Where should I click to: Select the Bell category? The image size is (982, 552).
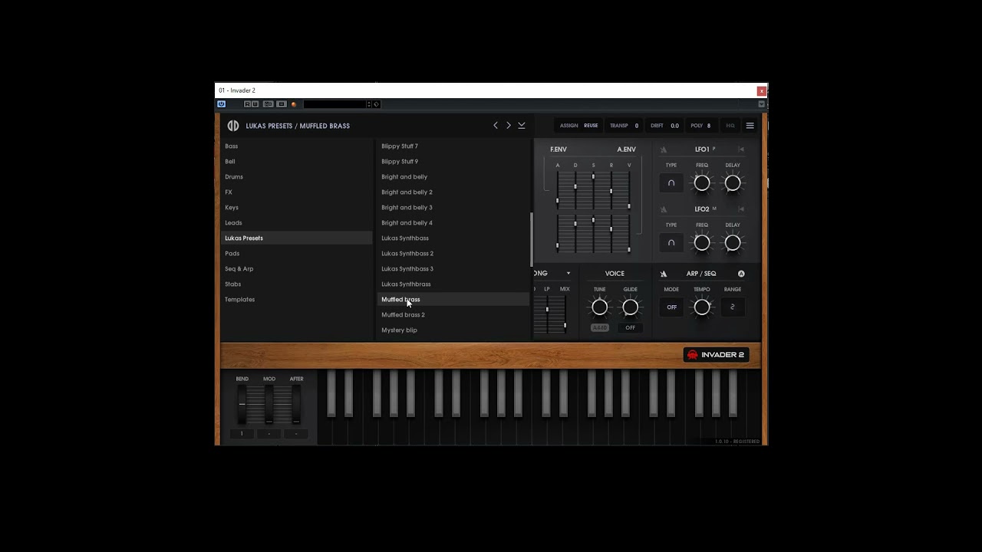click(297, 162)
